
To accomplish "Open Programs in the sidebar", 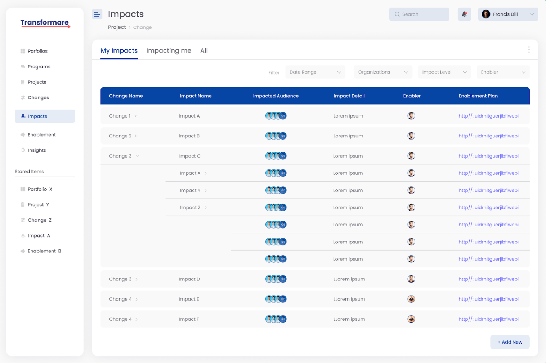I will 39,67.
